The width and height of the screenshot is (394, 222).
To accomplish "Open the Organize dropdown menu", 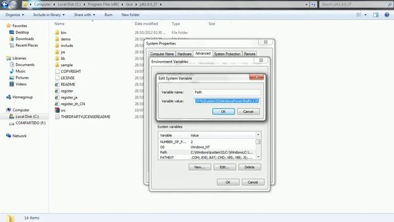I will tap(15, 15).
